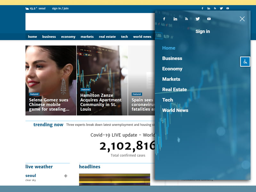Screen dimensions: 256x192
Task: Select Business in the slide-out menu
Action: click(172, 58)
